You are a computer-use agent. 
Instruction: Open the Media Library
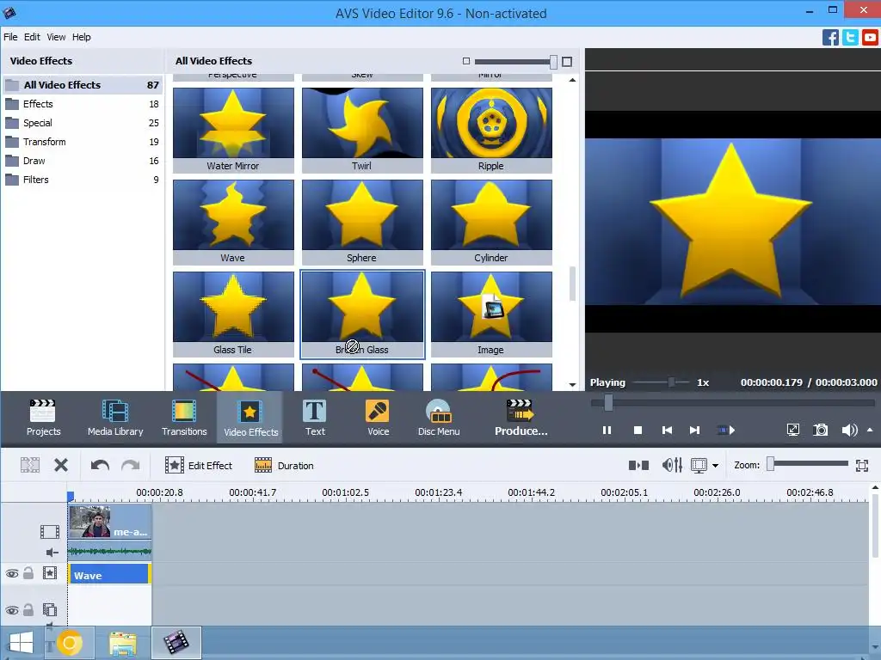tap(115, 418)
